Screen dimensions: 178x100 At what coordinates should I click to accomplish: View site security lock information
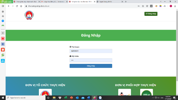click(x=26, y=6)
